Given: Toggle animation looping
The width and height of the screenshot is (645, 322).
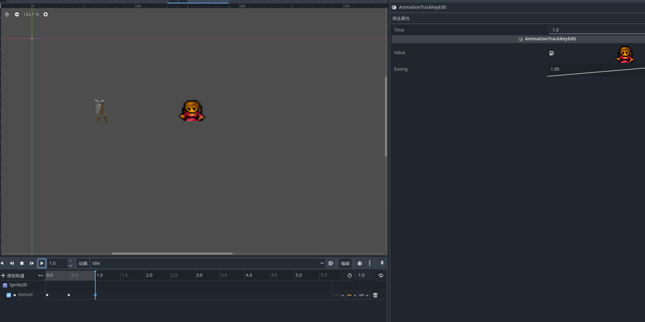Looking at the screenshot, I should [x=381, y=275].
